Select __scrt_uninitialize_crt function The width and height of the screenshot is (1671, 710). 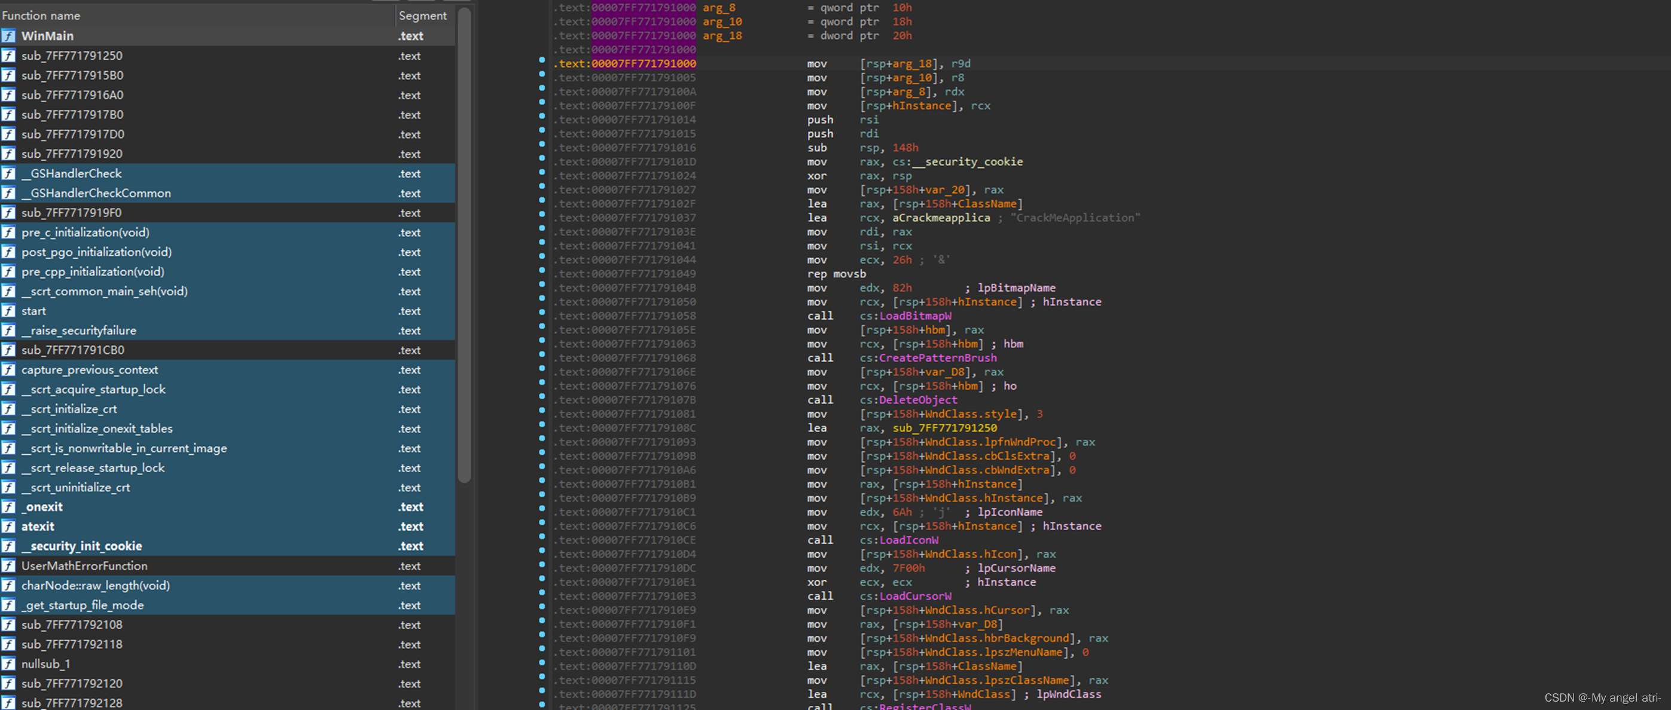(x=227, y=488)
